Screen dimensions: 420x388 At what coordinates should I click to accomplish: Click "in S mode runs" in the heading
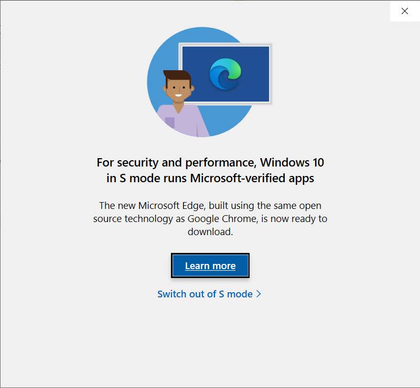tap(146, 178)
